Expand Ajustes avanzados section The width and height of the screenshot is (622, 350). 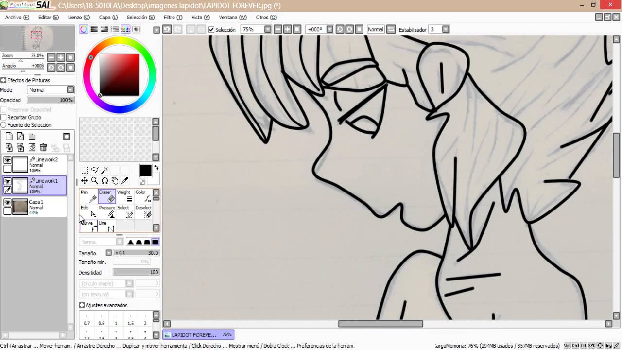(82, 305)
